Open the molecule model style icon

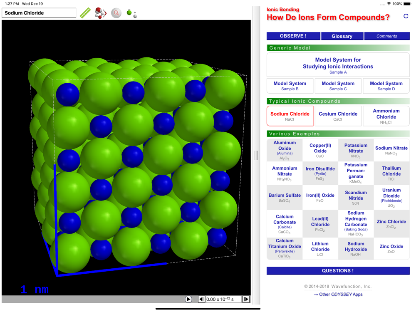pyautogui.click(x=101, y=13)
